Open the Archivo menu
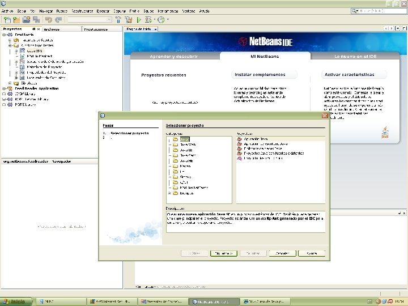Viewport: 408px width, 306px height. click(x=7, y=11)
